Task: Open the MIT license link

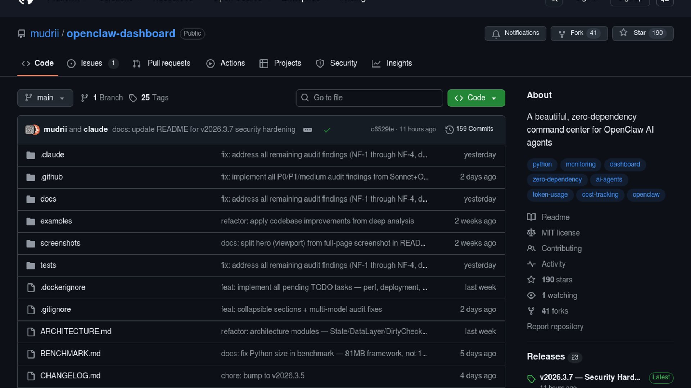Action: click(560, 233)
